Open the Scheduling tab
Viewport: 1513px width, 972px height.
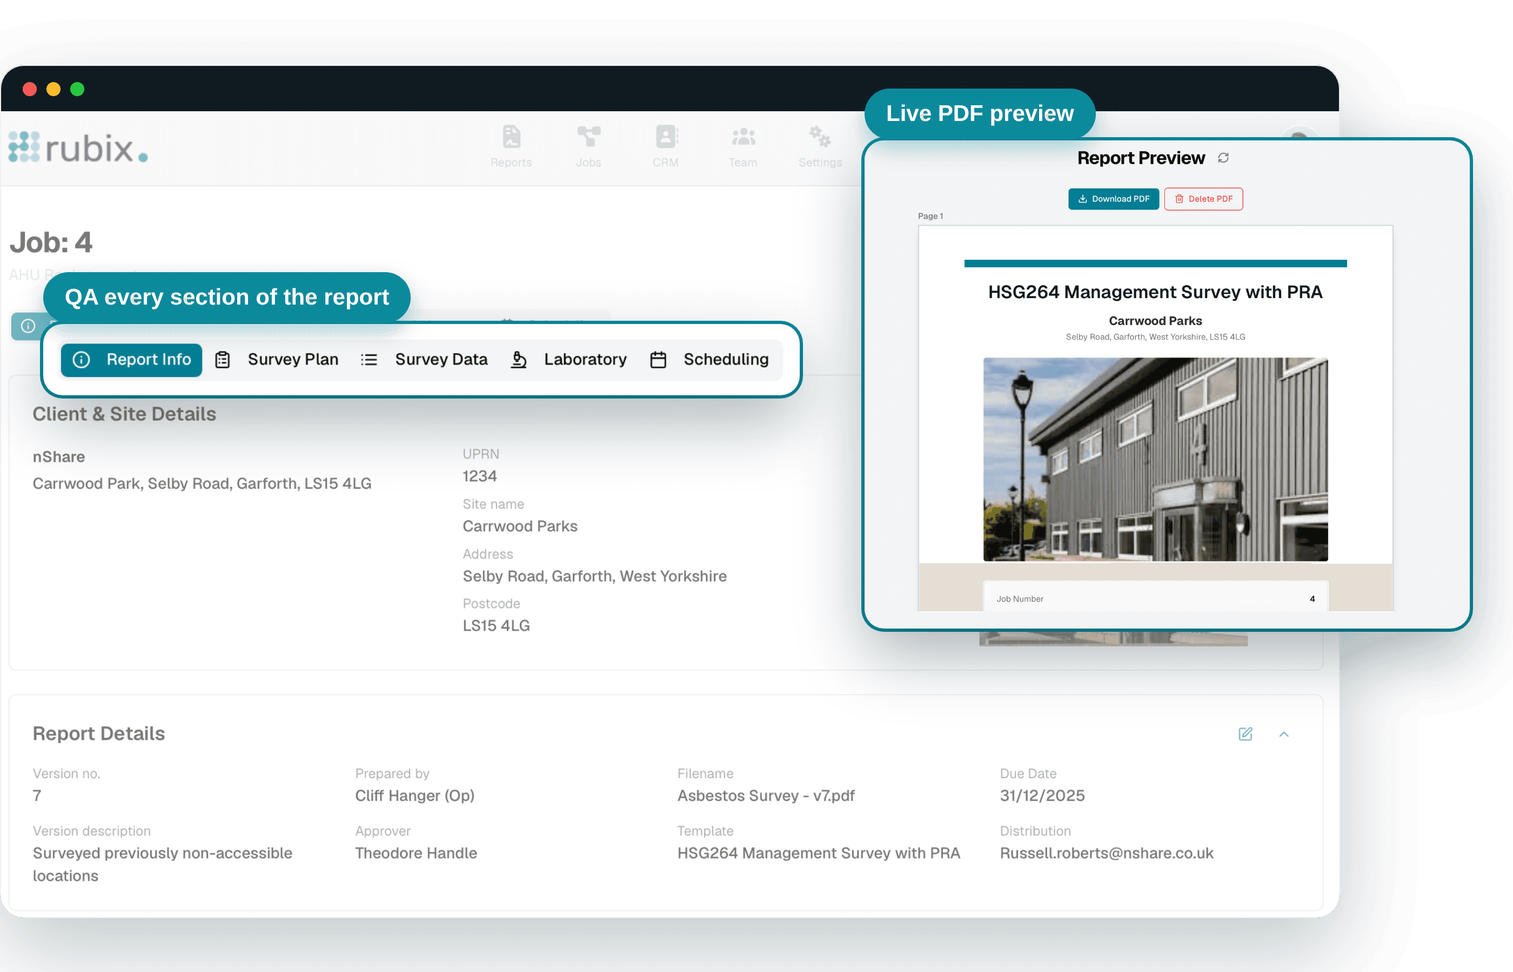click(709, 360)
